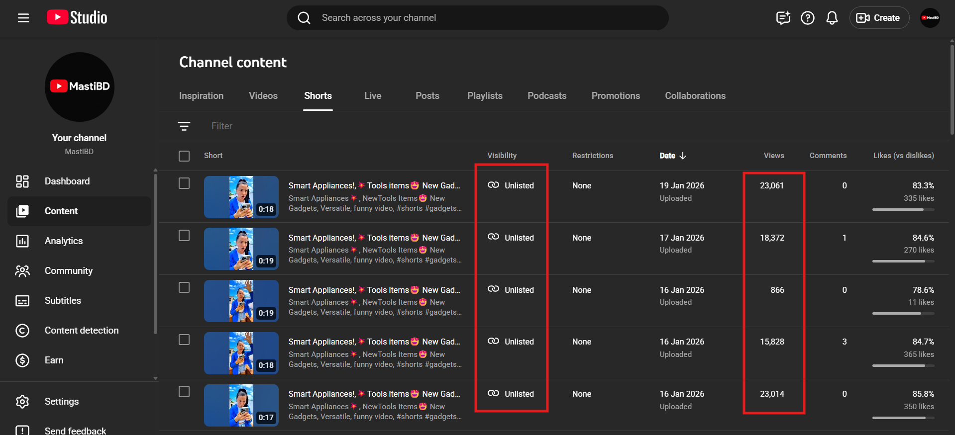Switch to the Videos tab
The image size is (955, 435).
tap(263, 96)
